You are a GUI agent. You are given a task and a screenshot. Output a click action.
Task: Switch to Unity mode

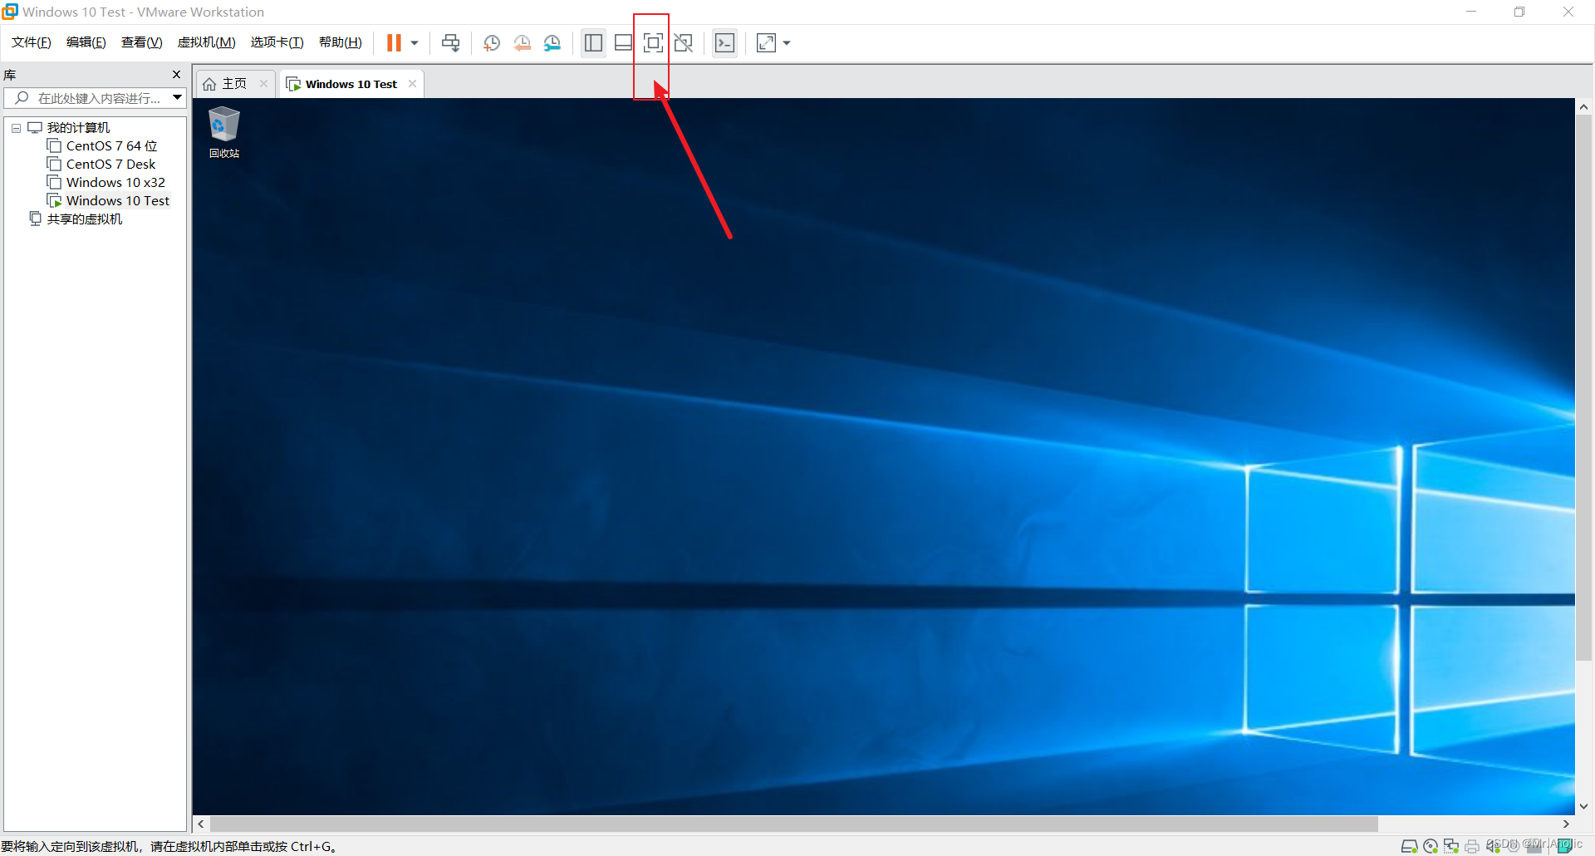coord(684,42)
